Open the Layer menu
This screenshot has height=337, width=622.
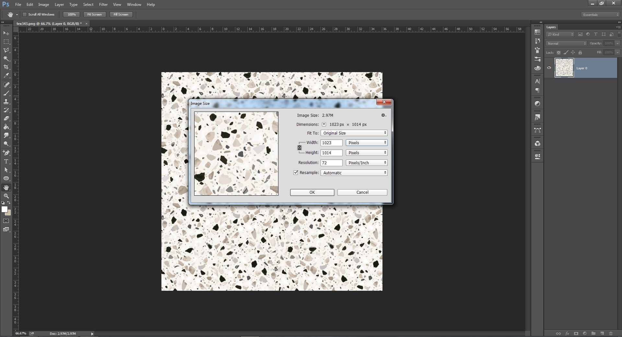pyautogui.click(x=59, y=5)
